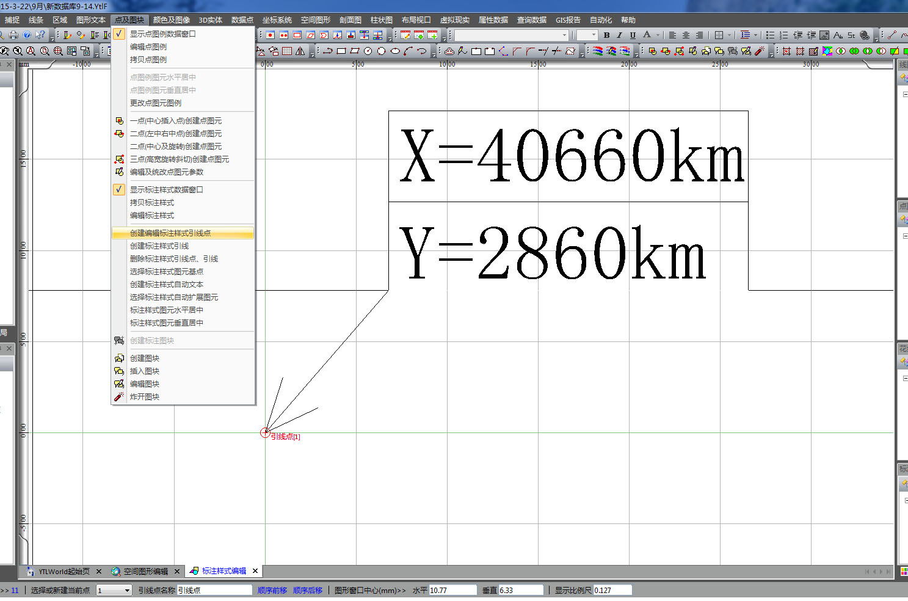Center text using the alignment icon
Viewport: 908px width, 601px height.
point(686,35)
